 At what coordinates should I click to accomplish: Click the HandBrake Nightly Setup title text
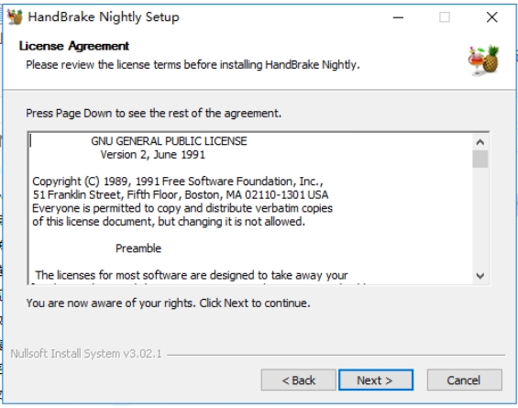(x=104, y=17)
